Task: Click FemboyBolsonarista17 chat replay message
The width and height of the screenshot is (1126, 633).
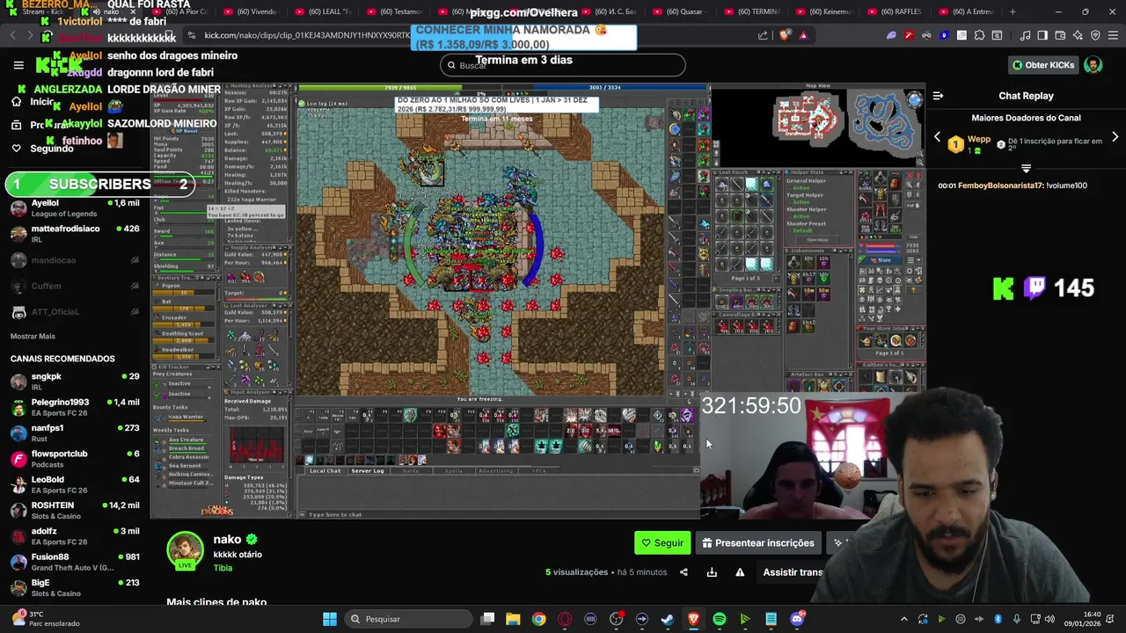Action: pyautogui.click(x=1013, y=186)
